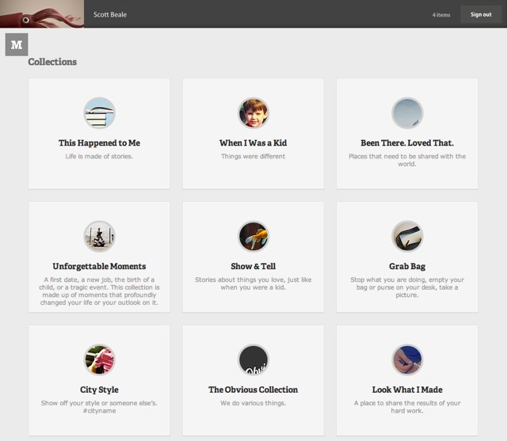The height and width of the screenshot is (441, 507).
Task: Open the Scott Beale profile name
Action: 110,14
